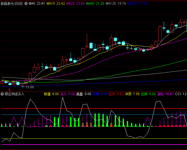Click the 拉升 indicator value
This screenshot has height=150, width=187.
(x=116, y=94)
